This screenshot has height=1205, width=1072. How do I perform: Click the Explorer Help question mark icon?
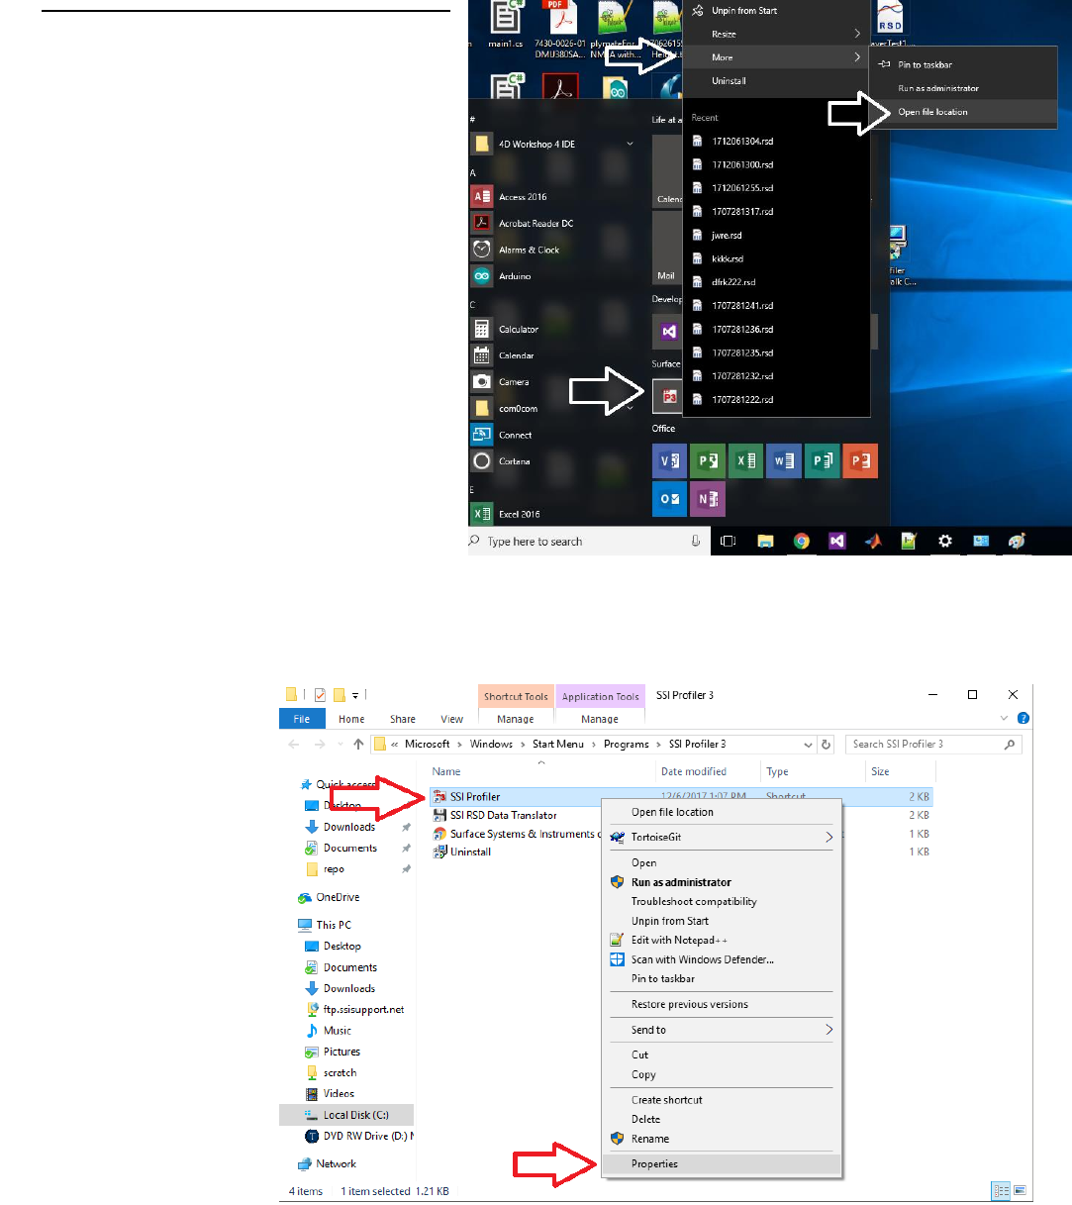pyautogui.click(x=1023, y=718)
